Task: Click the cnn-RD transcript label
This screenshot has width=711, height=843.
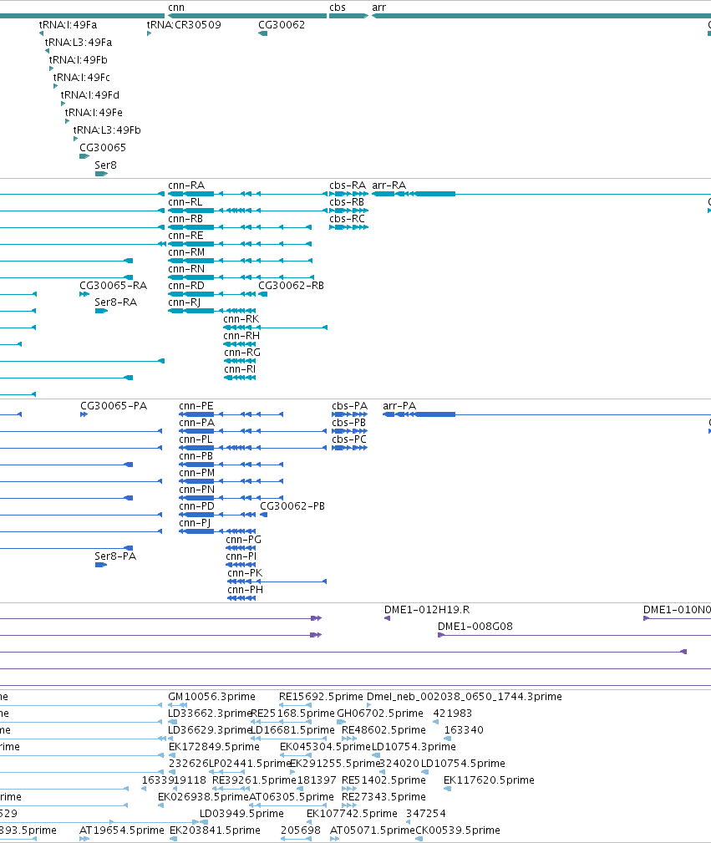Action: [186, 286]
